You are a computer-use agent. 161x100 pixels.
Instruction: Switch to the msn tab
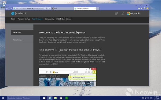click(63, 9)
